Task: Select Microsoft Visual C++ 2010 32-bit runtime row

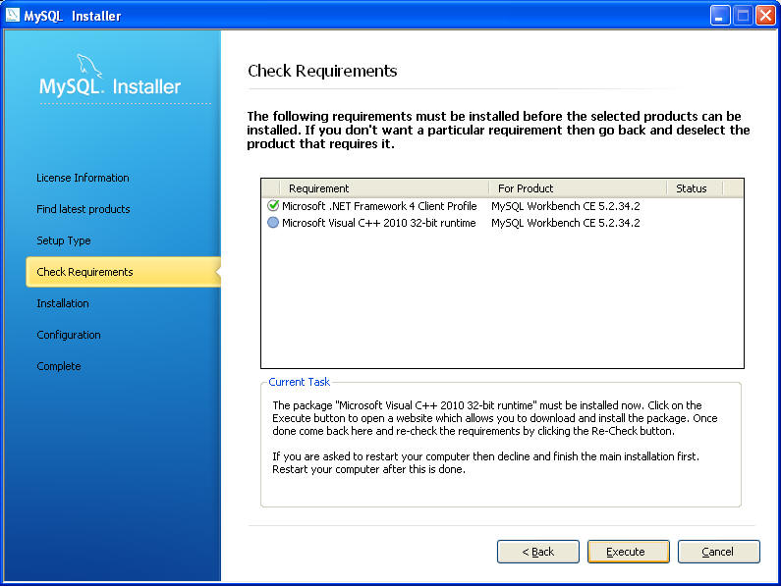Action: [502, 223]
